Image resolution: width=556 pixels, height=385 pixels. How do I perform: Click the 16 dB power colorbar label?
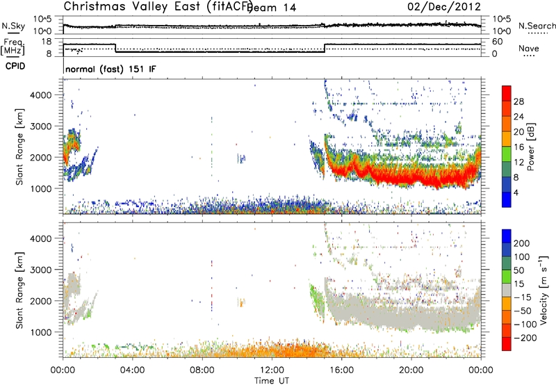point(518,147)
